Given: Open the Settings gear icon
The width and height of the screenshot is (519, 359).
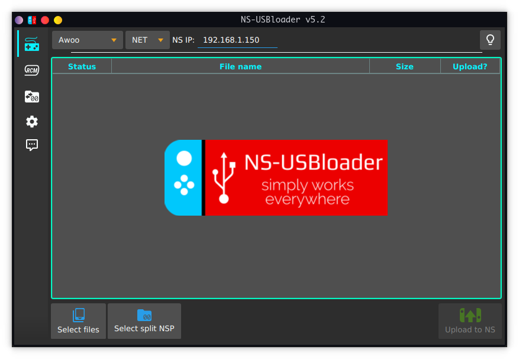Looking at the screenshot, I should coord(31,121).
